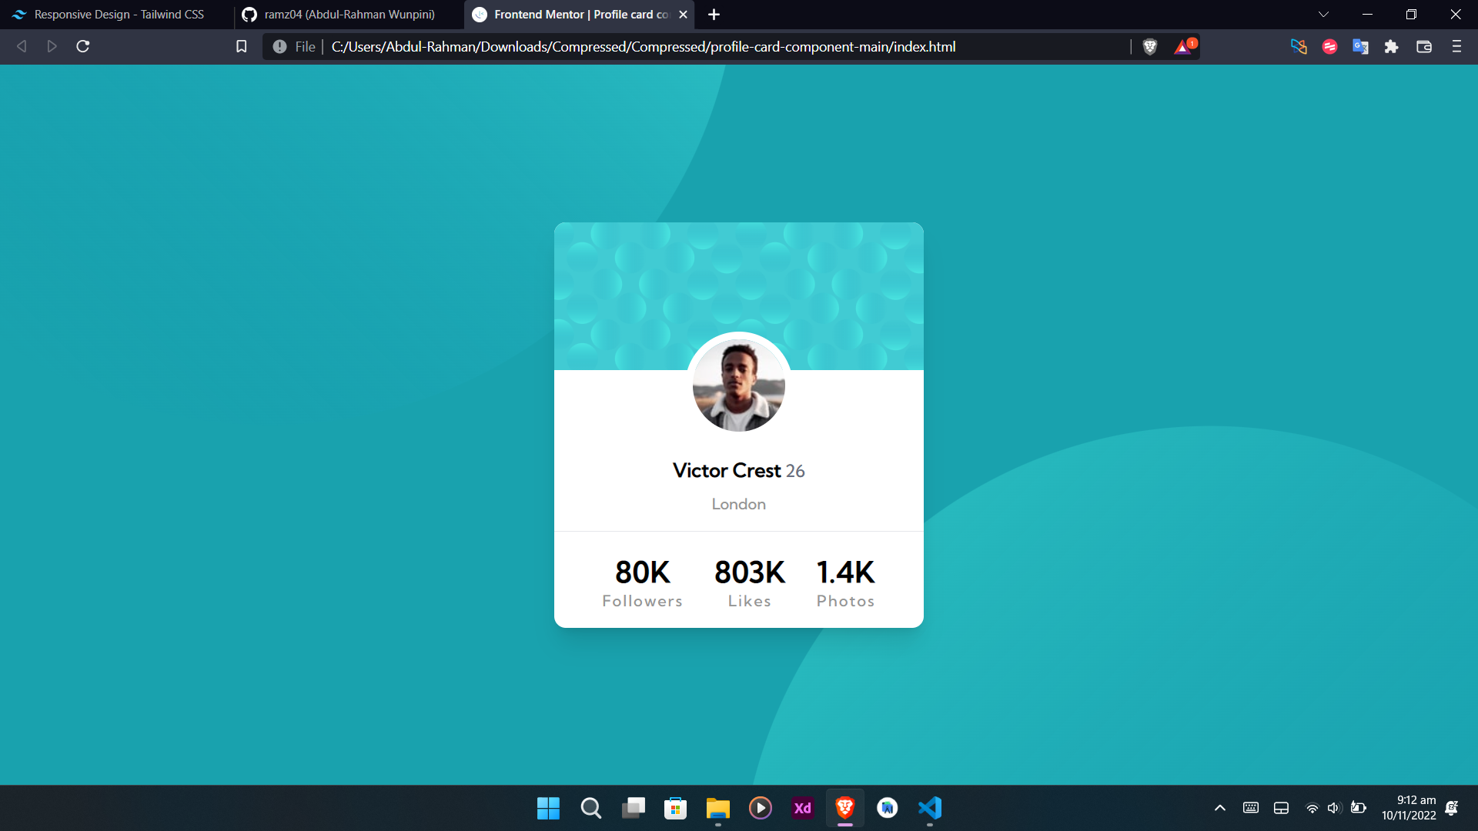Click the page security info icon

[279, 46]
